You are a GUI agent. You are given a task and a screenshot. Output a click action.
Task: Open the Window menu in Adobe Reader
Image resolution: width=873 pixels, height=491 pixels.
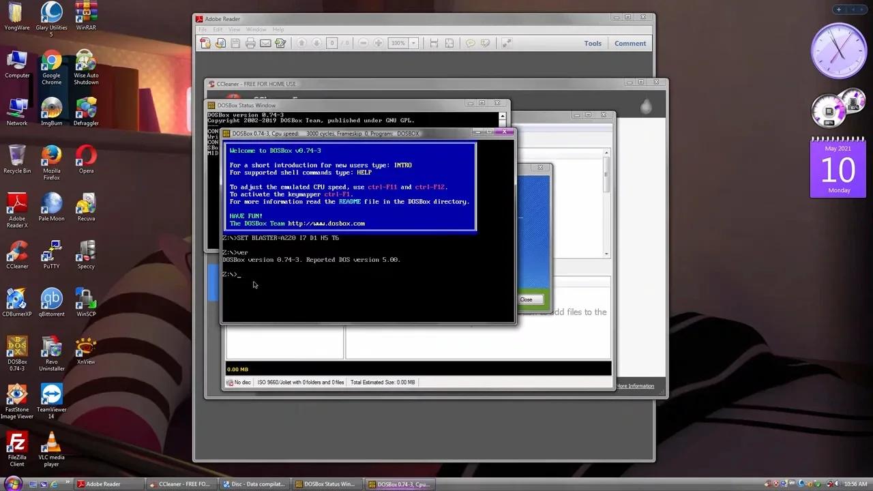point(256,29)
